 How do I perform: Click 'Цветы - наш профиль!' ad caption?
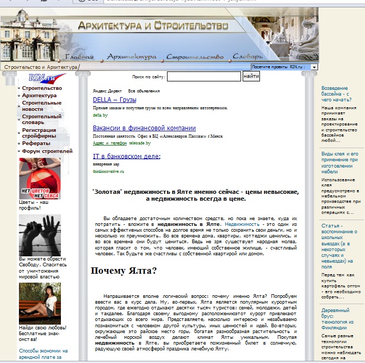tap(34, 205)
